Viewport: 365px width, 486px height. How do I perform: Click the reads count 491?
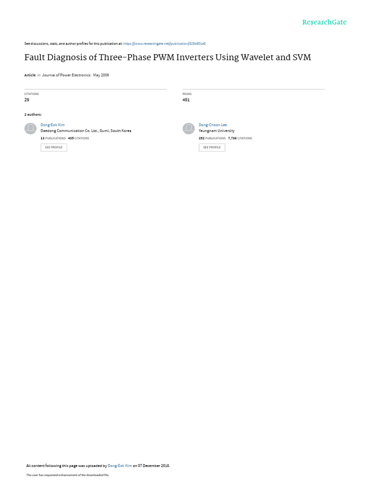click(x=186, y=100)
